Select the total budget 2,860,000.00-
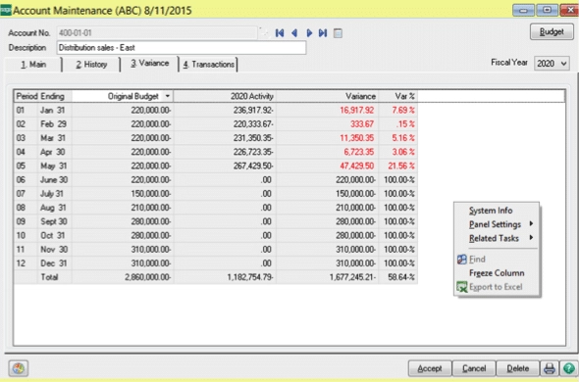579x382 pixels. click(x=148, y=277)
